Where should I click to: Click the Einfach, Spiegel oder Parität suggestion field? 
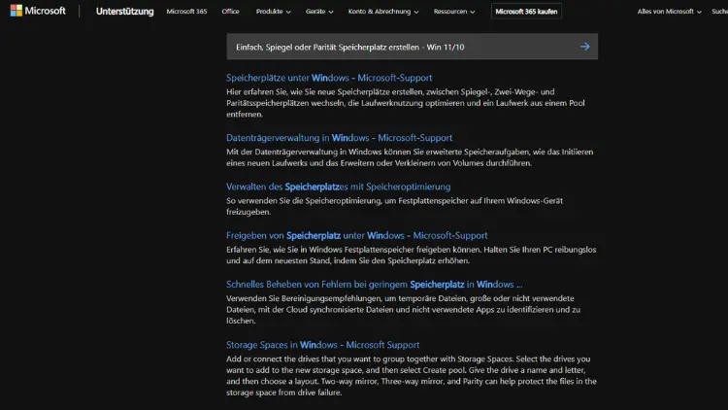412,47
